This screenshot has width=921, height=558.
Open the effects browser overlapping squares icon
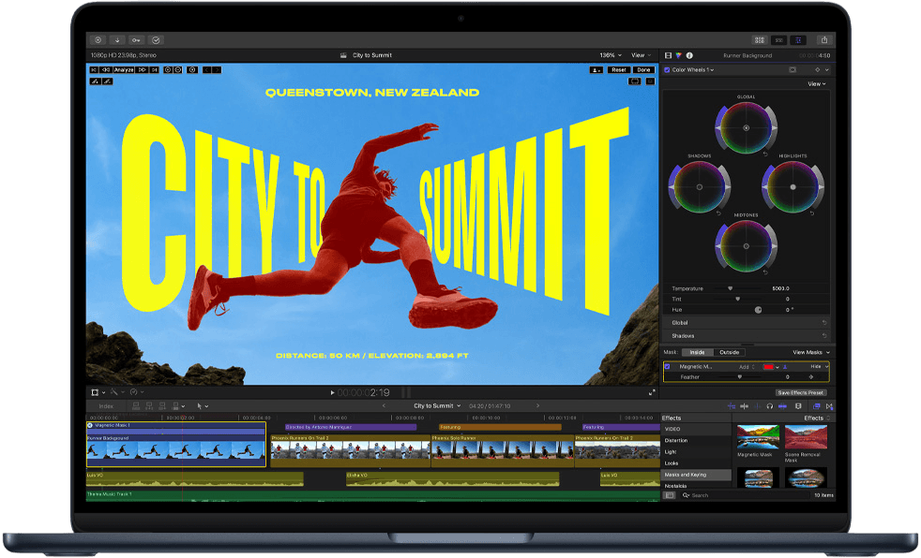(817, 405)
